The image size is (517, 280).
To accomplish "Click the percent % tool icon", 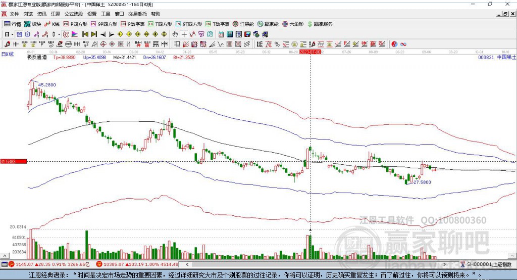I will point(277,44).
